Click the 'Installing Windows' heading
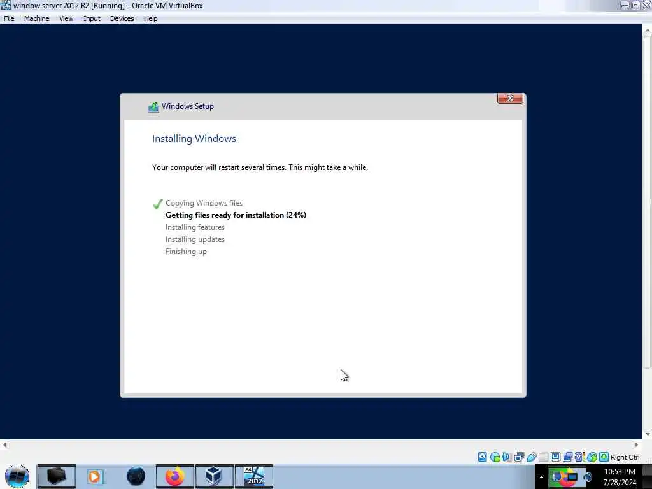Image resolution: width=652 pixels, height=489 pixels. [194, 138]
